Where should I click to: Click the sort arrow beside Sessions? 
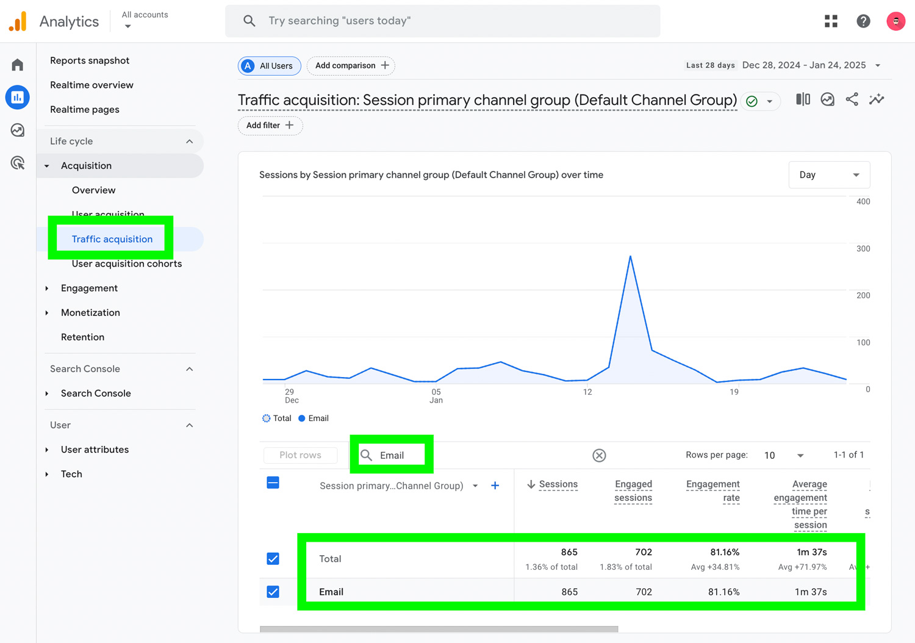pyautogui.click(x=531, y=484)
